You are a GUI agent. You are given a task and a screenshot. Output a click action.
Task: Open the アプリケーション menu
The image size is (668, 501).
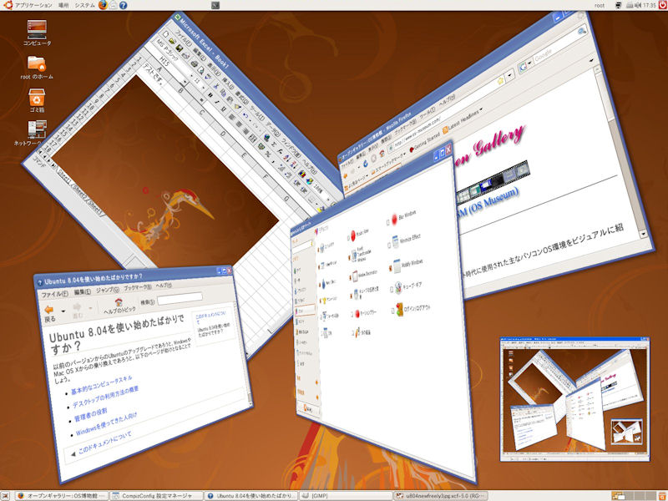[x=33, y=5]
